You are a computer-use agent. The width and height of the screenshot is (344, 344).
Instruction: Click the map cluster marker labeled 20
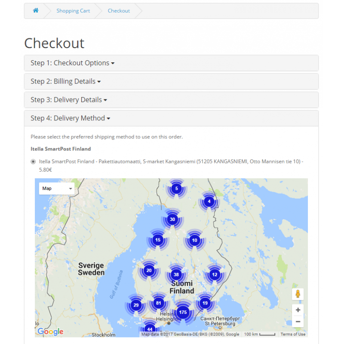149,270
